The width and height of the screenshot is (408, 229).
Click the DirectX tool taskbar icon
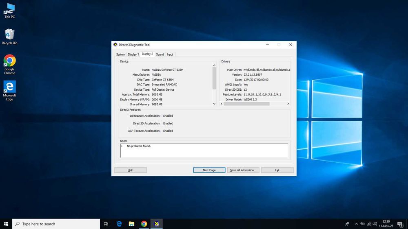(x=156, y=224)
